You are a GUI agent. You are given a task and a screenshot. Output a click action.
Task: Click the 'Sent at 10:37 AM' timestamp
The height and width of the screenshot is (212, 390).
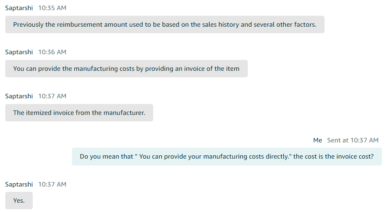353,140
